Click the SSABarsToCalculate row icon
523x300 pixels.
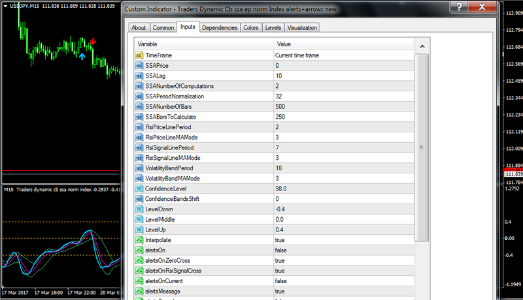click(139, 117)
